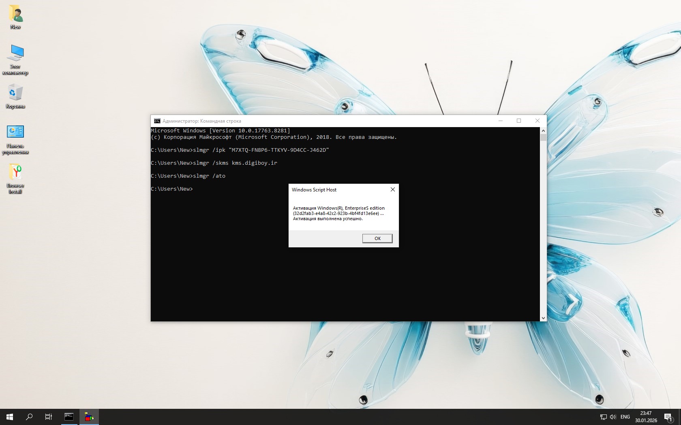Click the command prompt scroll-down arrow

pyautogui.click(x=543, y=318)
